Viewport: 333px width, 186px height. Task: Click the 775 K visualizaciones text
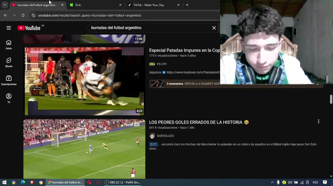click(x=163, y=56)
